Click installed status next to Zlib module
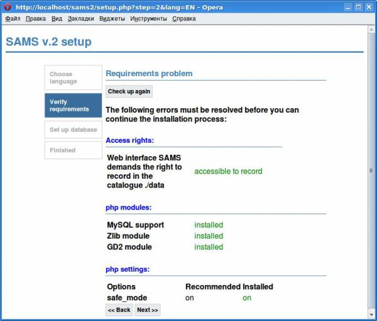Image resolution: width=377 pixels, height=321 pixels. (209, 236)
